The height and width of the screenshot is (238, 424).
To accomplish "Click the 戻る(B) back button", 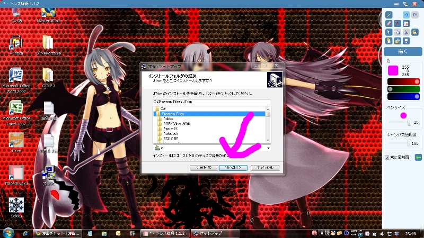I will tap(204, 168).
